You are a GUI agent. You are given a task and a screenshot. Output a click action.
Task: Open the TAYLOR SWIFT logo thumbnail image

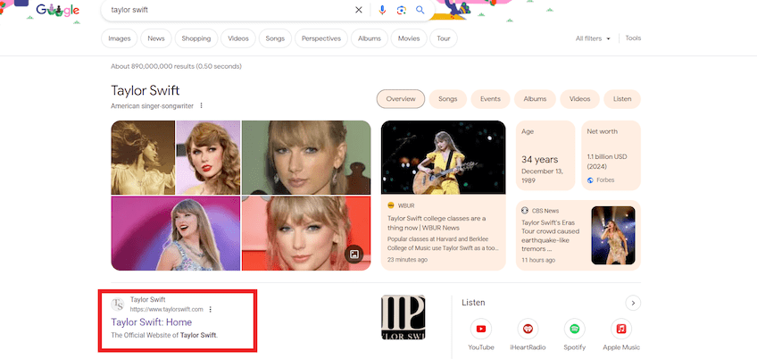(403, 317)
